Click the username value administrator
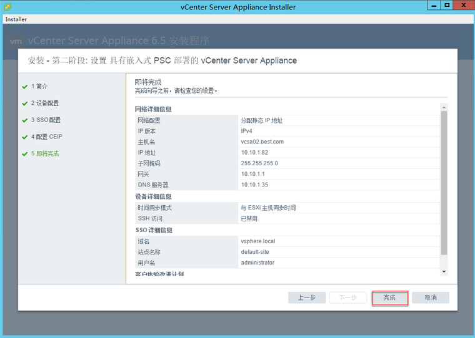This screenshot has height=338, width=475. (257, 263)
